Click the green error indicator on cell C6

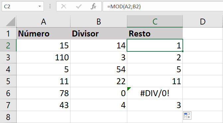click(x=129, y=89)
